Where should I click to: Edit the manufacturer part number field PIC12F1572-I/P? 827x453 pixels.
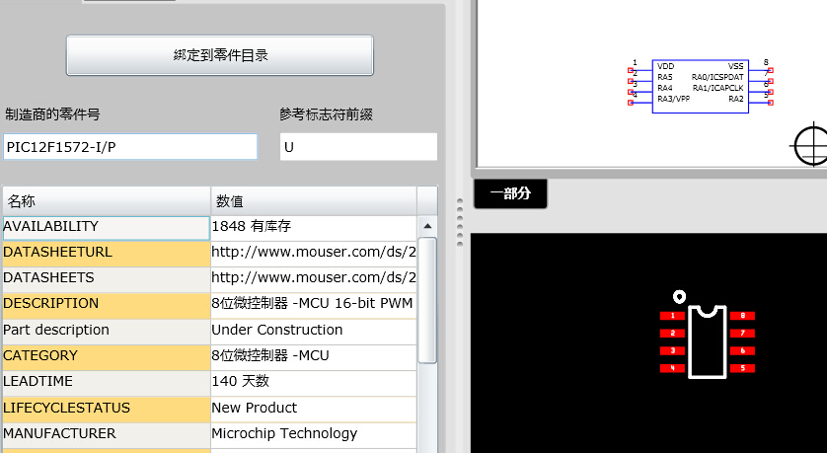click(130, 147)
